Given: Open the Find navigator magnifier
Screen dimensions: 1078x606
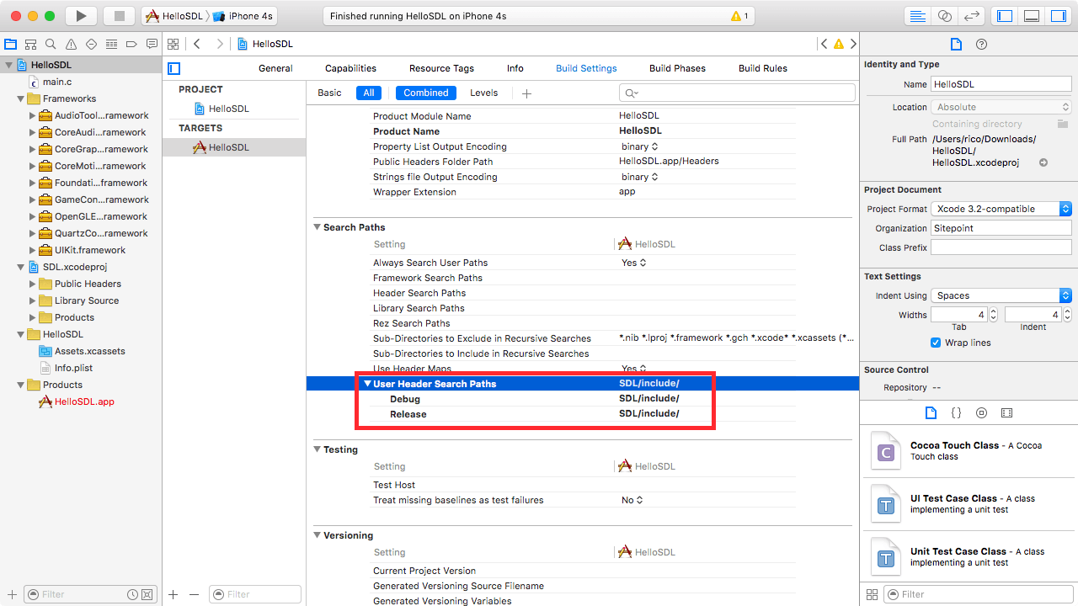Looking at the screenshot, I should [51, 44].
